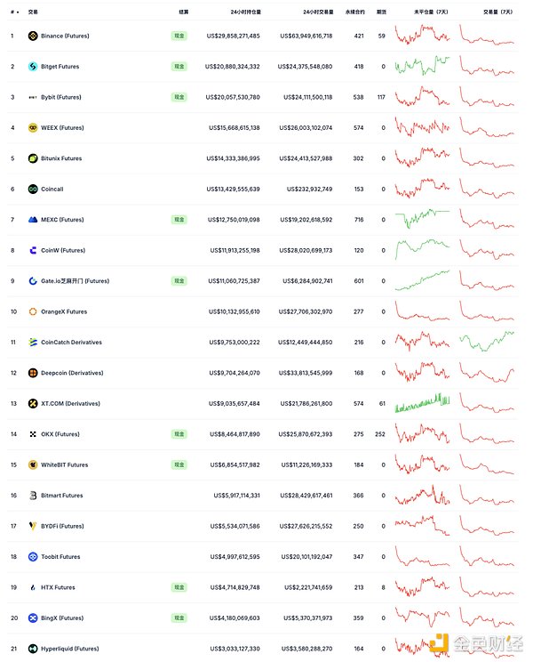Open the Bybit (Futures) exchange link
Viewport: 533px width, 662px height.
(x=60, y=97)
